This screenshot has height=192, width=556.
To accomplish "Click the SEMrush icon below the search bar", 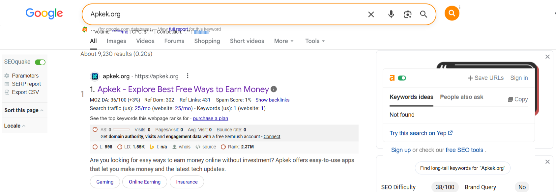I will 85,30.
